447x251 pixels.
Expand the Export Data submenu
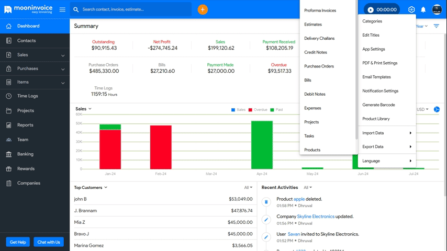[x=387, y=147]
